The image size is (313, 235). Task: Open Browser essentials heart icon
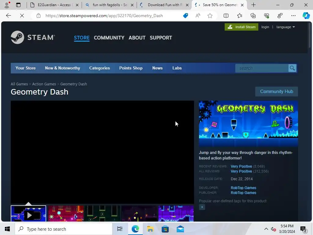click(267, 16)
